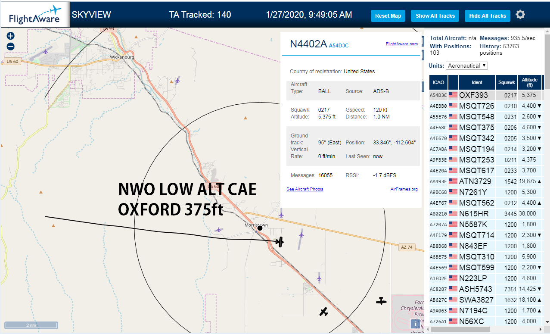Open settings via the gear icon
Viewport: 550px width, 334px height.
[x=520, y=15]
